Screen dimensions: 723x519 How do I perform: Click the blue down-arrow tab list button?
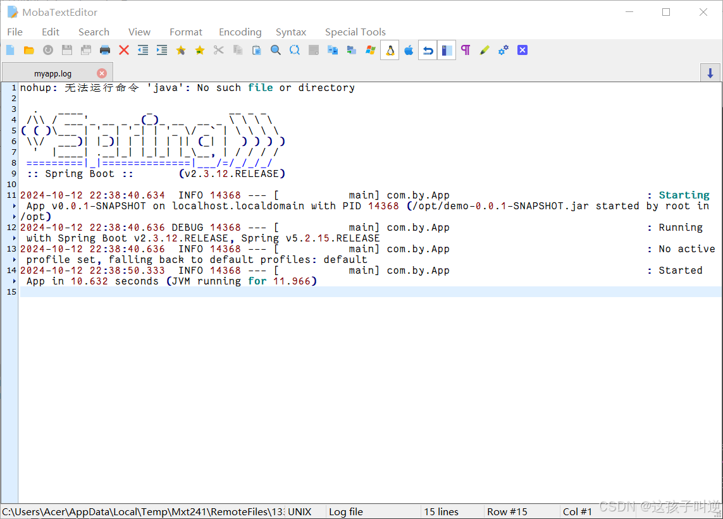coord(710,73)
